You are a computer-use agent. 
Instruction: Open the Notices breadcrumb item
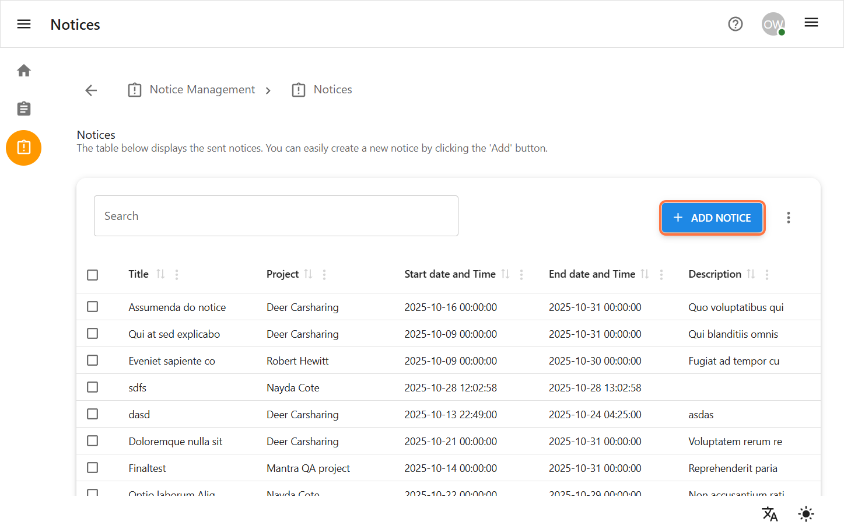(332, 90)
